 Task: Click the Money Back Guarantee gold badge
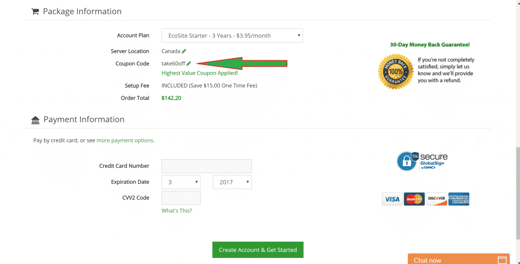(396, 71)
